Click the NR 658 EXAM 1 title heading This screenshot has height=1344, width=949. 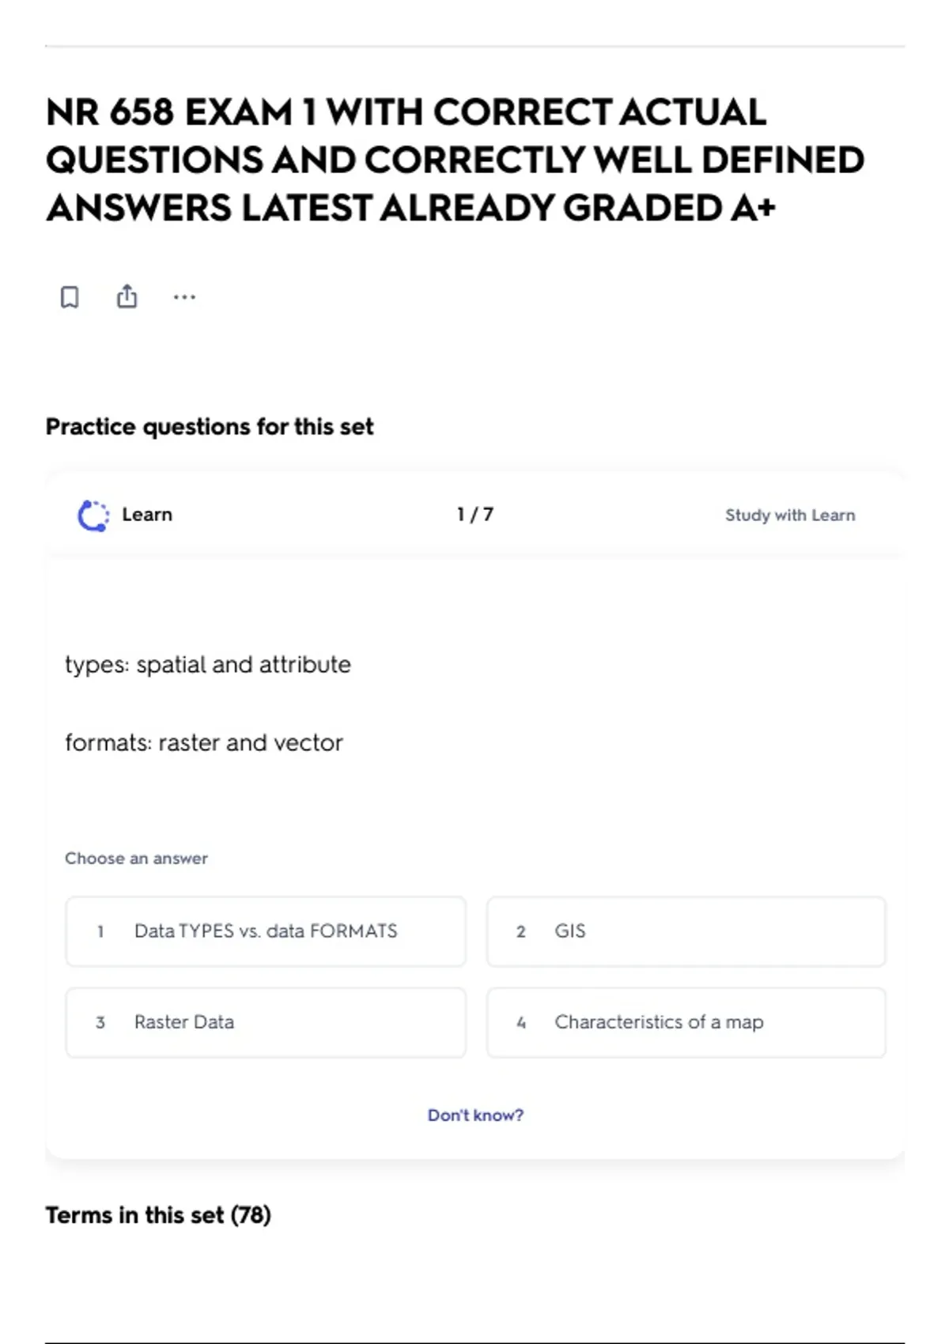[455, 160]
